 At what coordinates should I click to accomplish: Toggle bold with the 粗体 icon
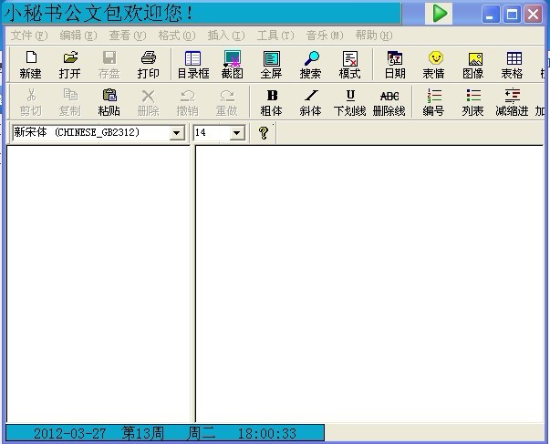tap(272, 102)
